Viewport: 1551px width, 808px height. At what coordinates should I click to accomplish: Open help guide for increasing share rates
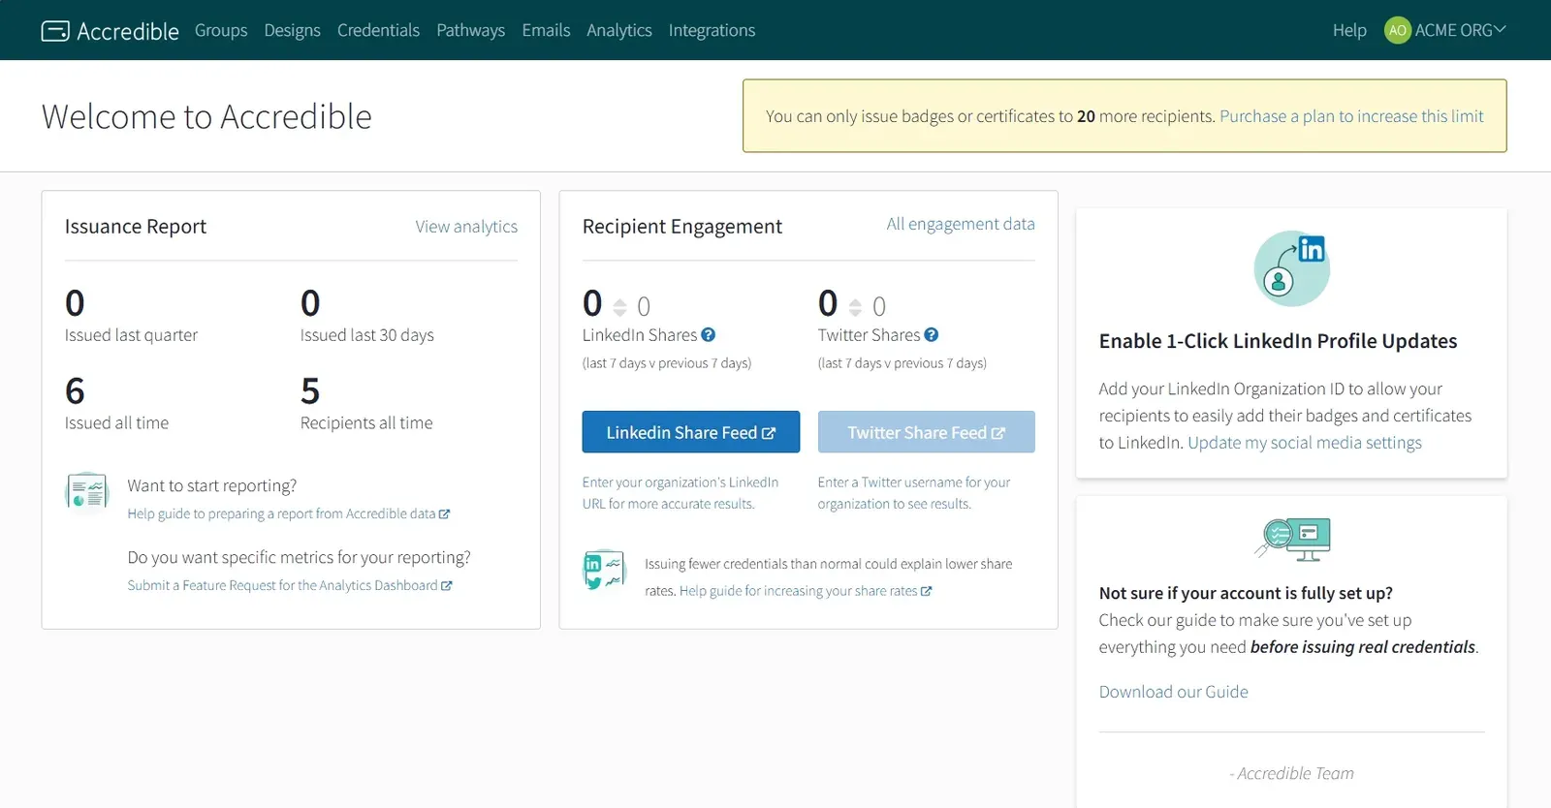tap(806, 591)
